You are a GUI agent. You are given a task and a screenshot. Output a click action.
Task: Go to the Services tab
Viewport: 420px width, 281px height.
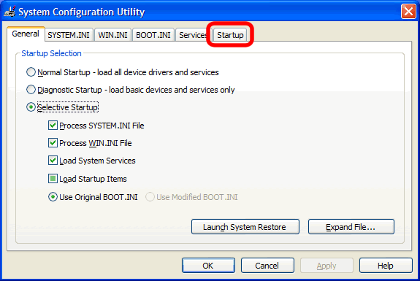pyautogui.click(x=193, y=35)
